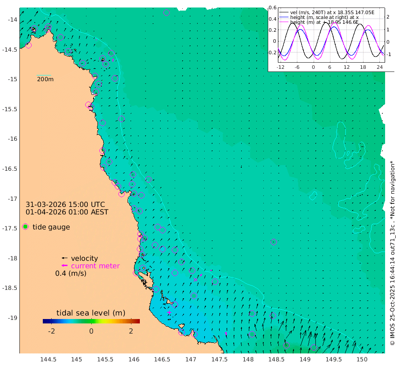Click the -17 latitude axis label
The height and width of the screenshot is (368, 397).
pos(12,199)
